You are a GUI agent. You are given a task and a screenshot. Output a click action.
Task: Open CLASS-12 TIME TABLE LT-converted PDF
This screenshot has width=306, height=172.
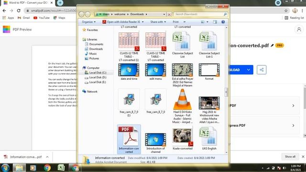155,42
